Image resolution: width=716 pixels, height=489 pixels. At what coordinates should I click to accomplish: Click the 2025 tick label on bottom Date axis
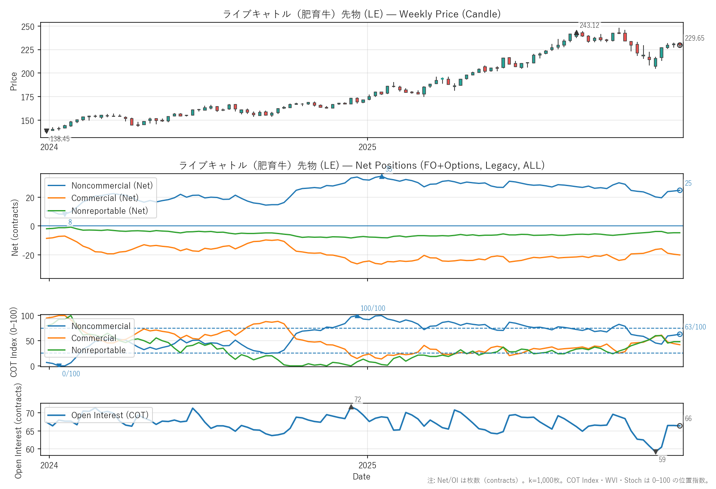[x=367, y=465]
